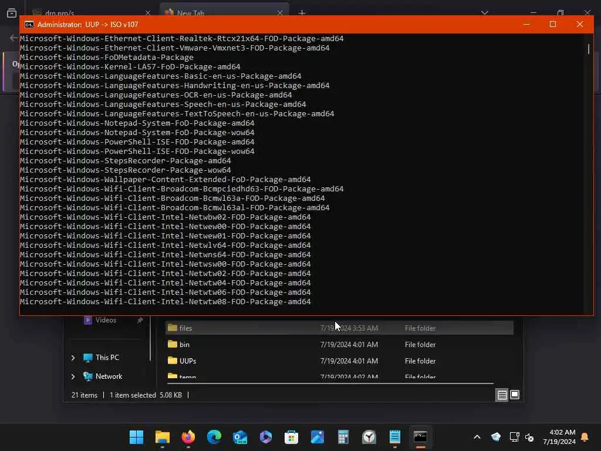Click the Wallpaper-Content-Extended console line
Viewport: 601px width, 451px height.
(x=165, y=180)
